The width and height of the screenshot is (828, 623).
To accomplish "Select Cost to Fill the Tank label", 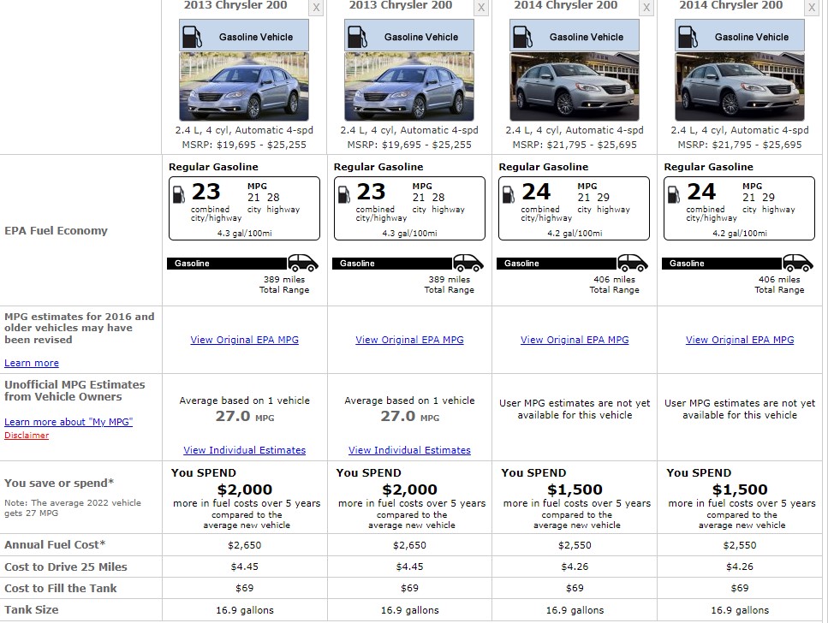I will coord(61,588).
